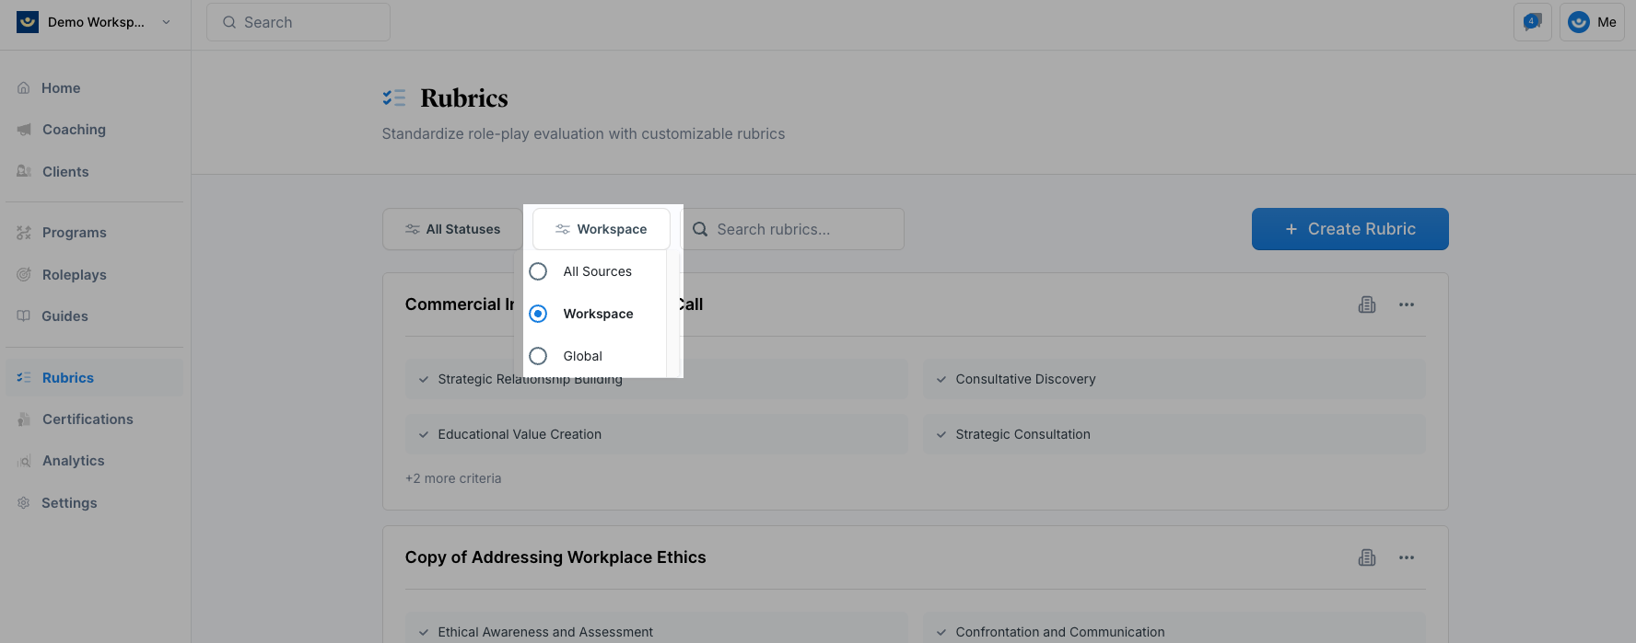The height and width of the screenshot is (643, 1636).
Task: Open the Me profile menu
Action: coord(1592,22)
